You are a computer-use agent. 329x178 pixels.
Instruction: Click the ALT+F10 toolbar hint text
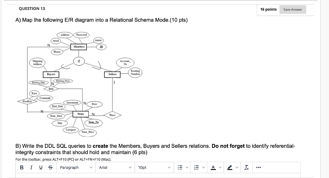click(x=63, y=159)
